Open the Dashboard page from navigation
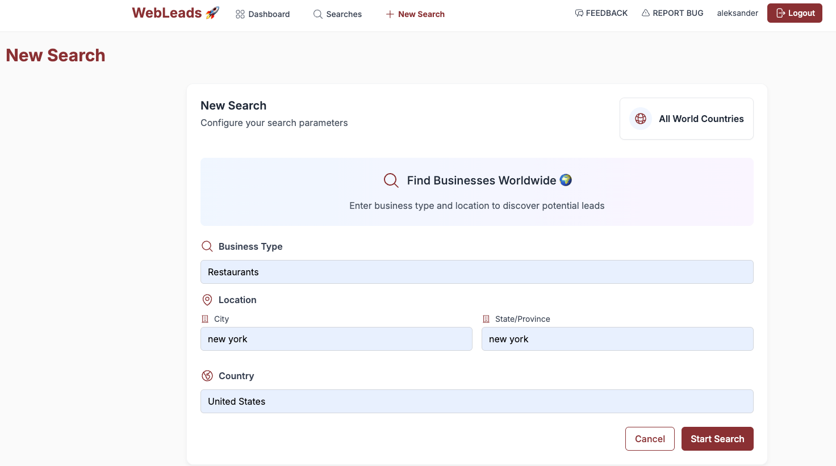The image size is (836, 466). tap(262, 14)
